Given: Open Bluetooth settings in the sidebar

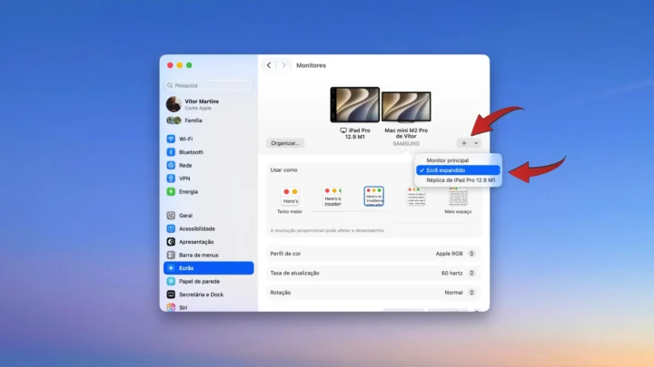Looking at the screenshot, I should (x=209, y=152).
